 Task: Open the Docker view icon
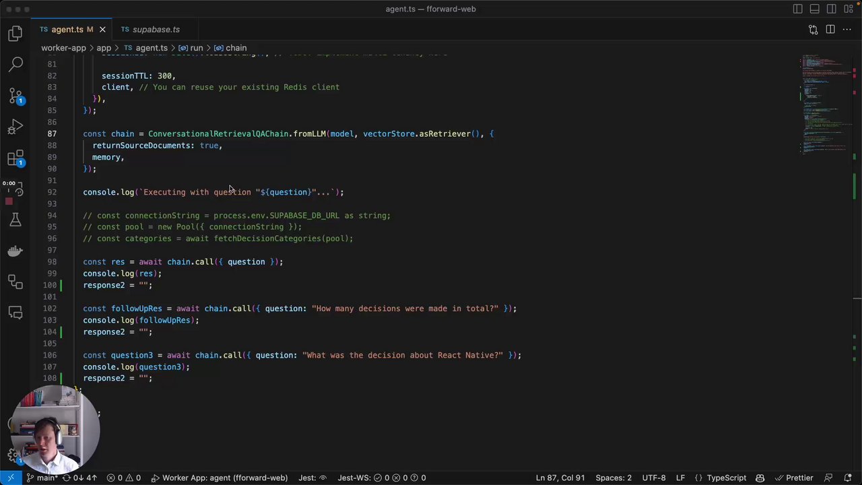(x=15, y=251)
